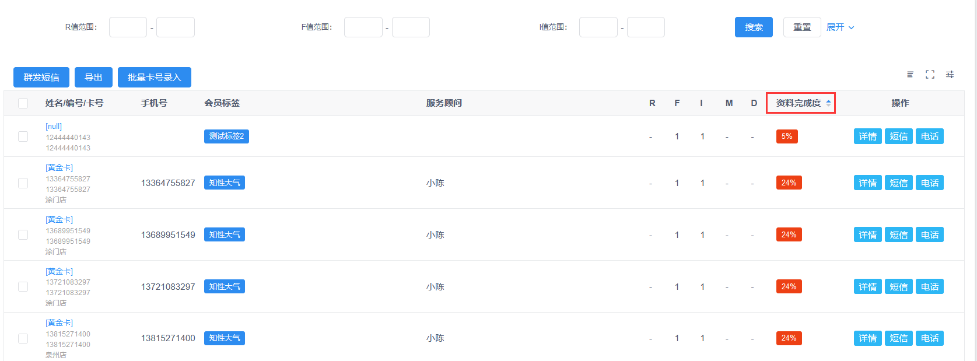Open the [null] member name link
Viewport: 977px width, 361px height.
tap(54, 127)
